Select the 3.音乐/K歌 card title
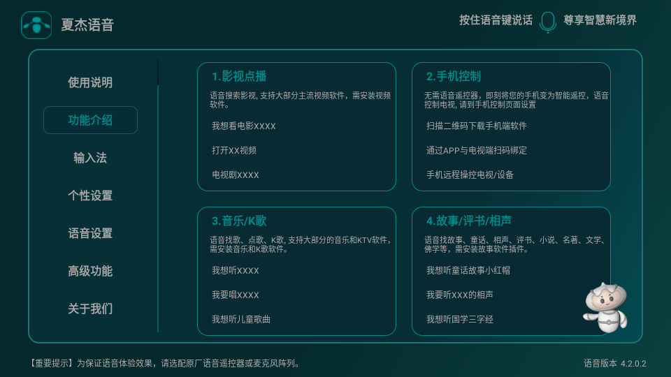The height and width of the screenshot is (377, 671). (x=239, y=221)
